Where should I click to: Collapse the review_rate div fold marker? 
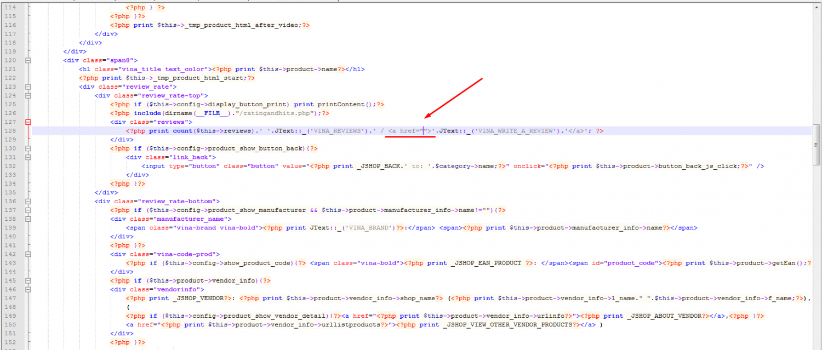pos(28,87)
